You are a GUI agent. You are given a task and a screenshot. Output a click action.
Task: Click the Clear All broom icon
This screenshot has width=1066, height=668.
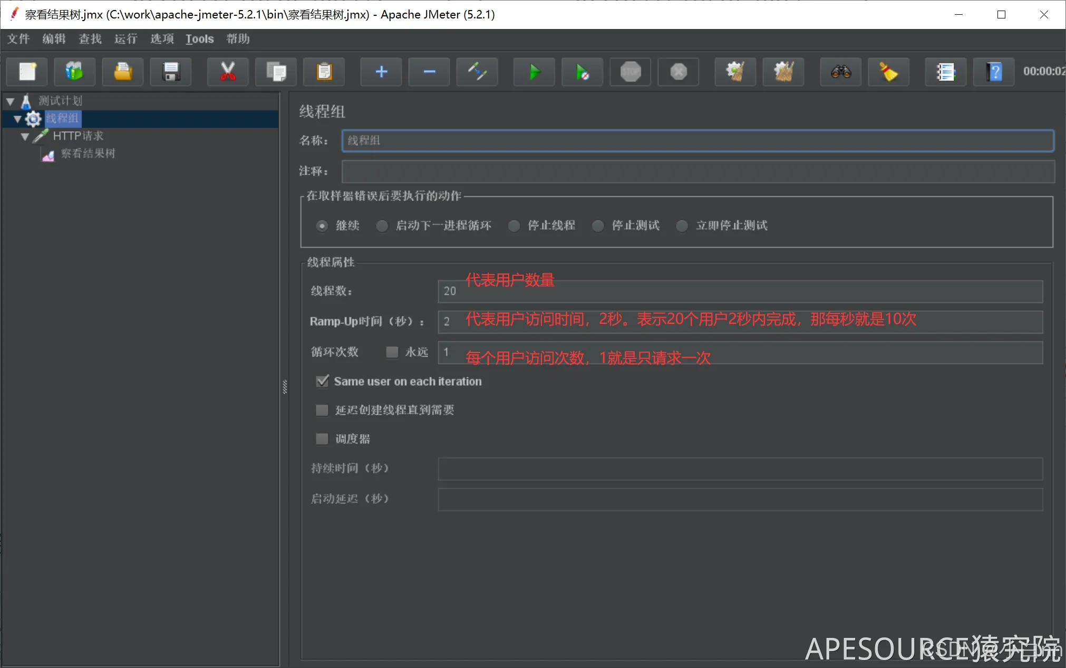pyautogui.click(x=783, y=72)
